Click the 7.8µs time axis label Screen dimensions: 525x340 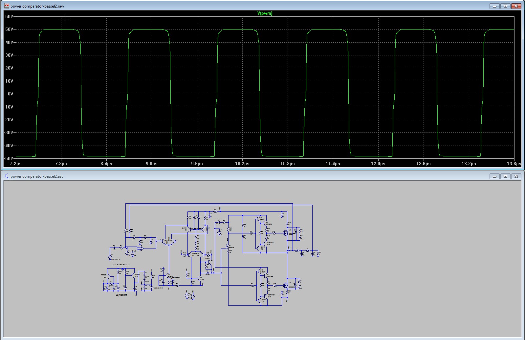tap(61, 164)
